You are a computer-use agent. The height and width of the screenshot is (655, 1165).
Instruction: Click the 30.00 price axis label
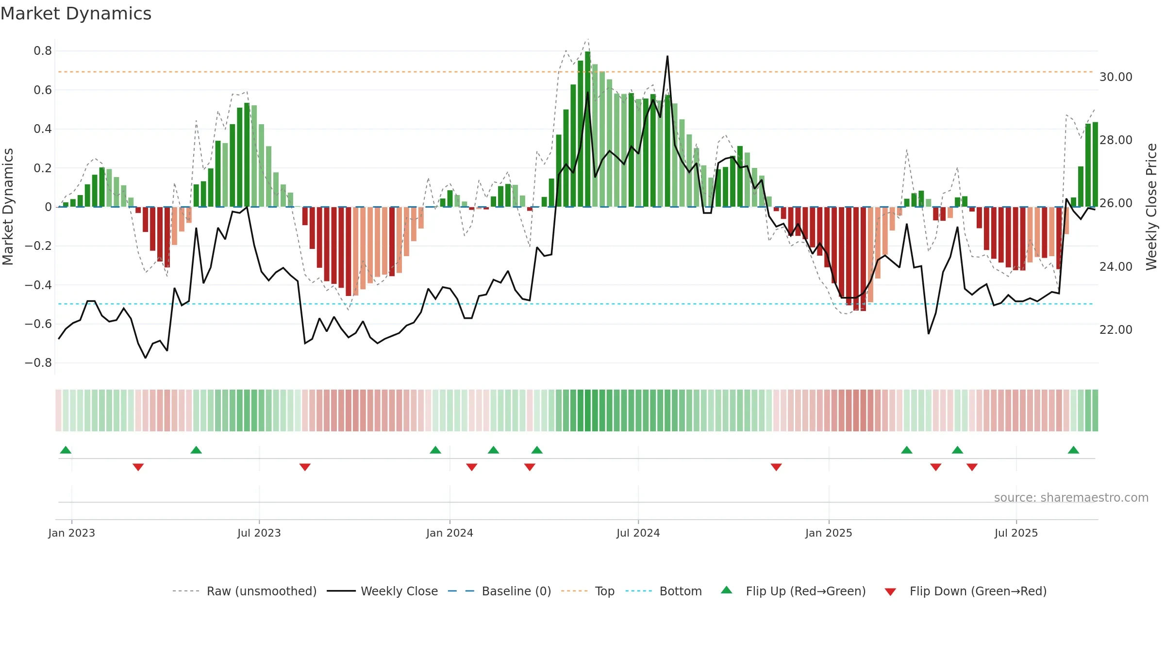pyautogui.click(x=1116, y=77)
